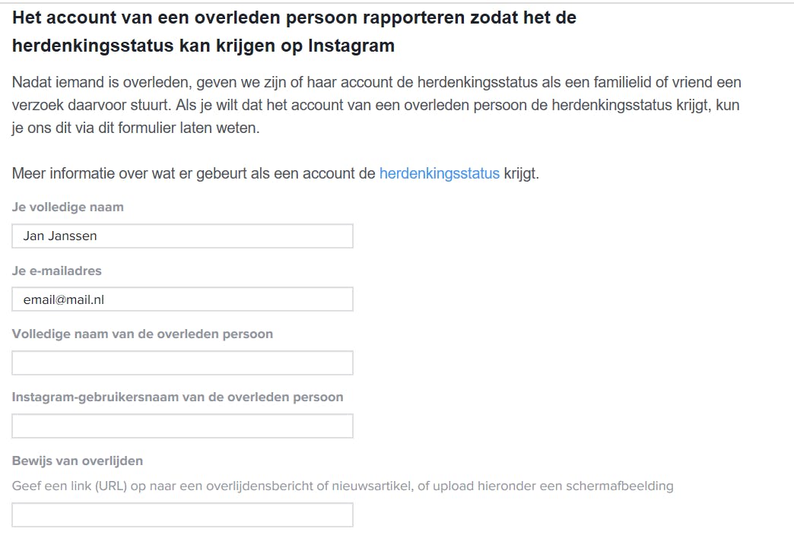Image resolution: width=794 pixels, height=535 pixels.
Task: Click the line starting 'verzoek daarvoor stuurt'
Action: tap(375, 105)
